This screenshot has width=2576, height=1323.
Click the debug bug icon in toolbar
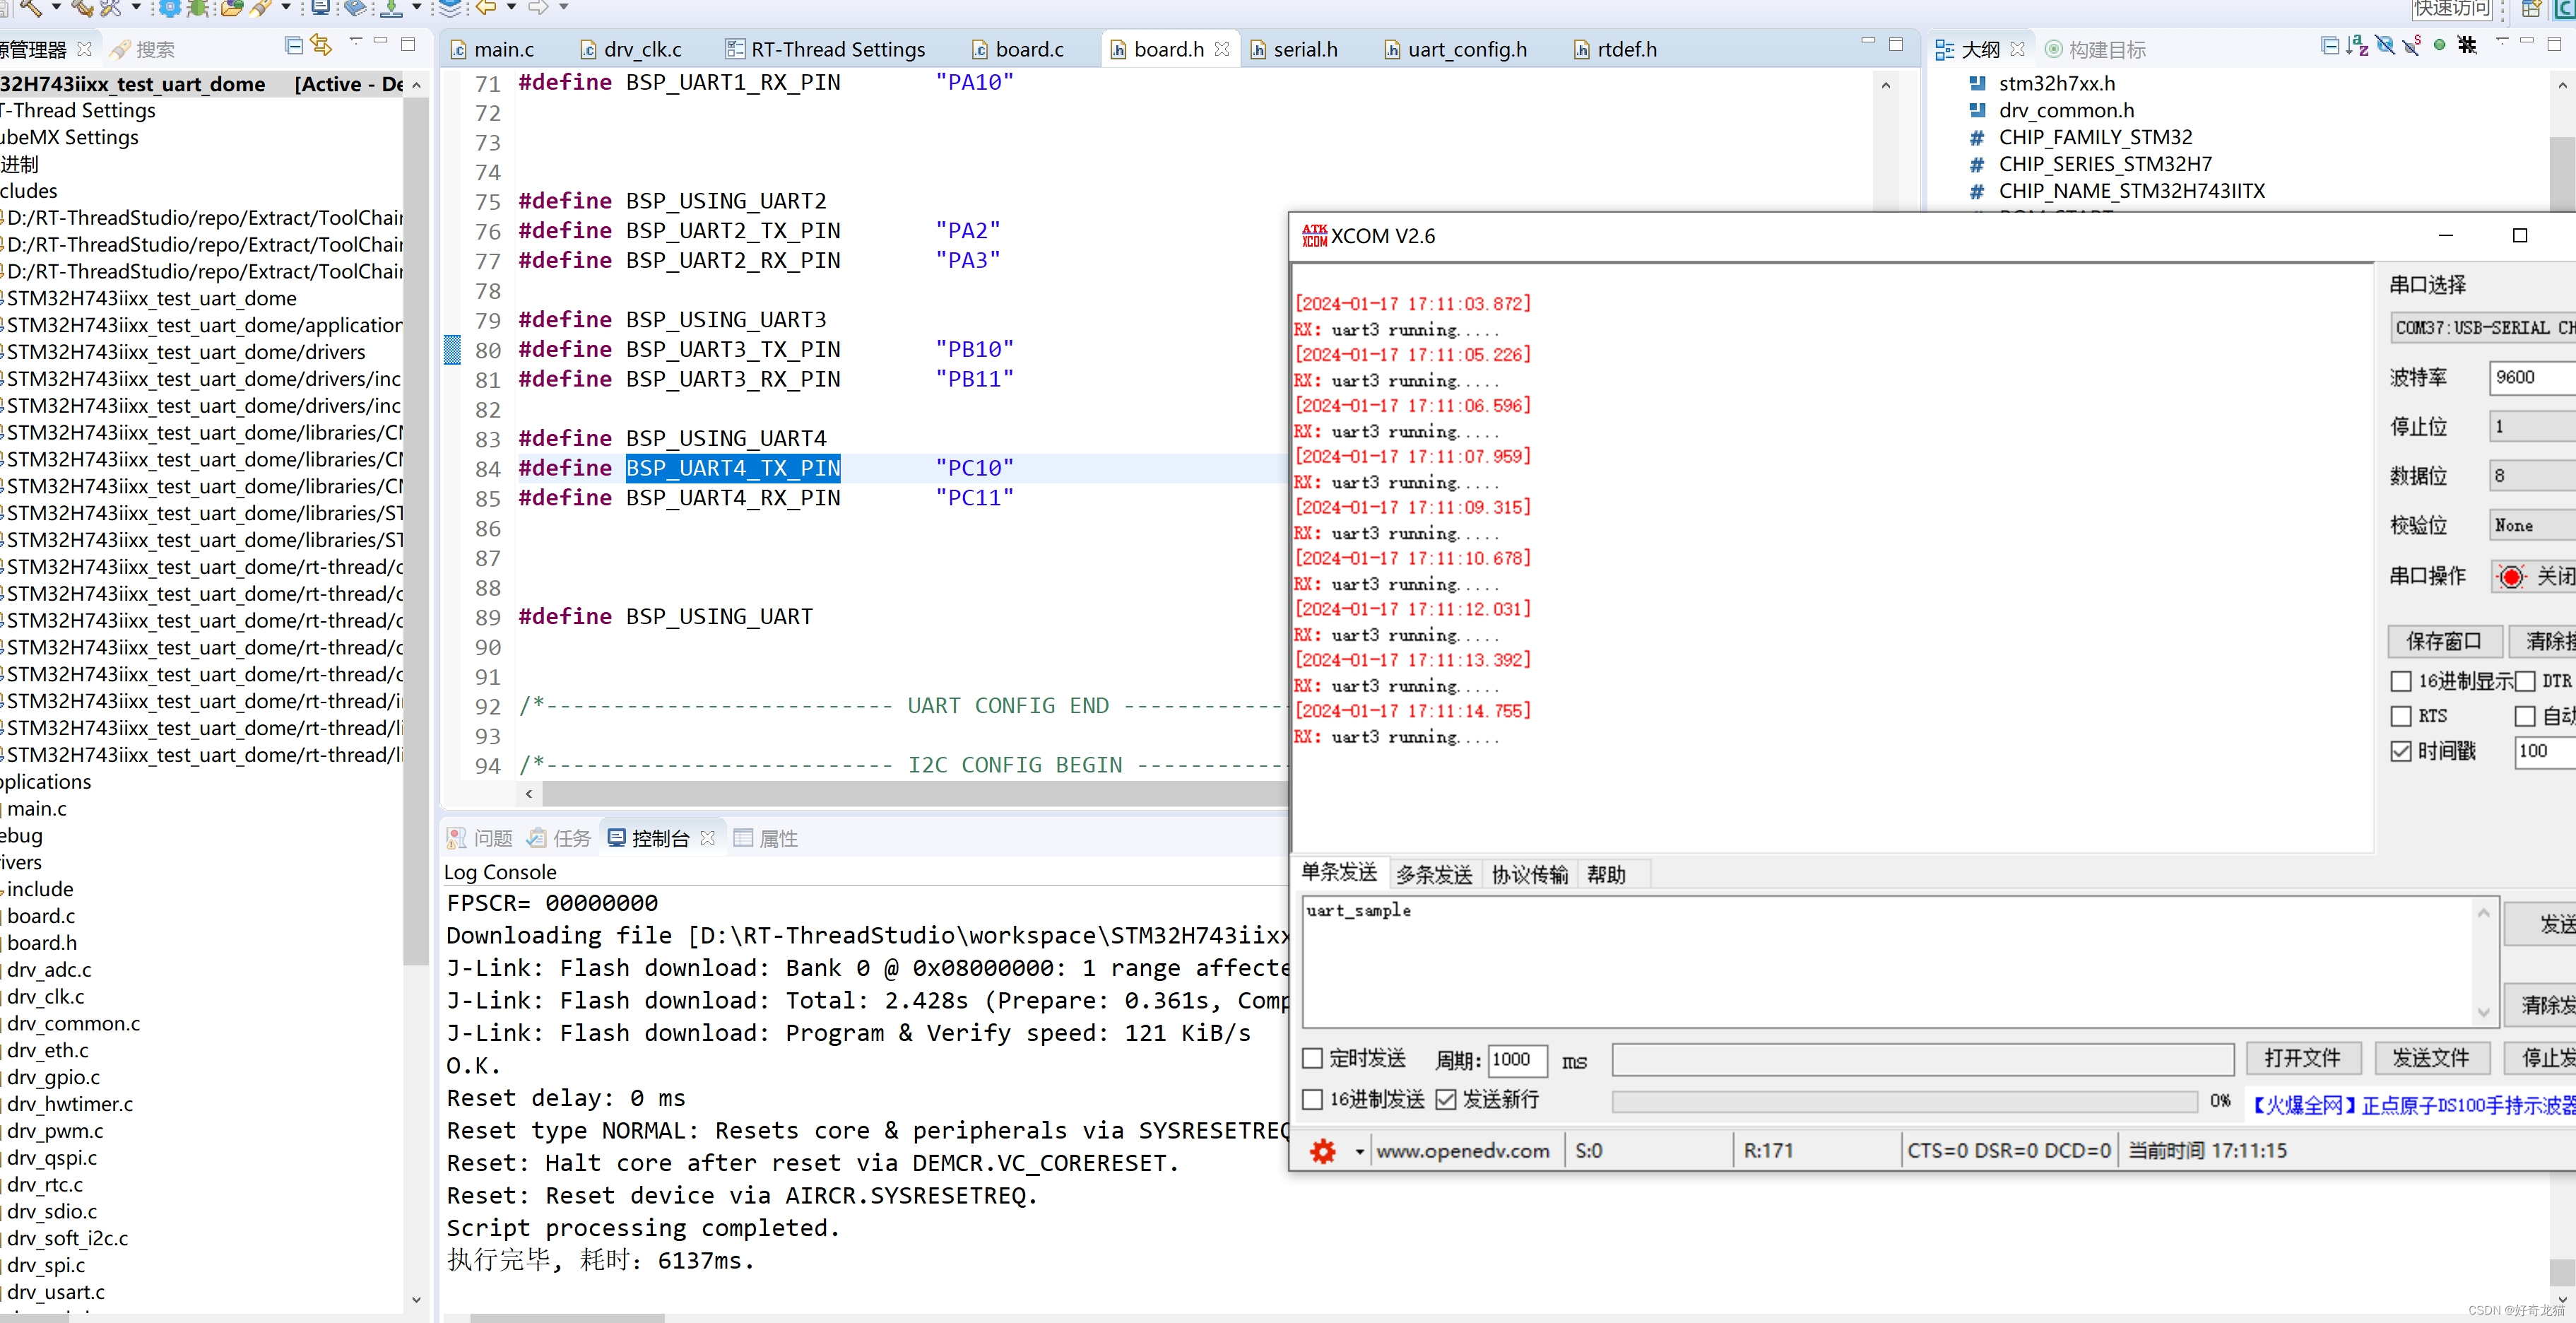198,8
